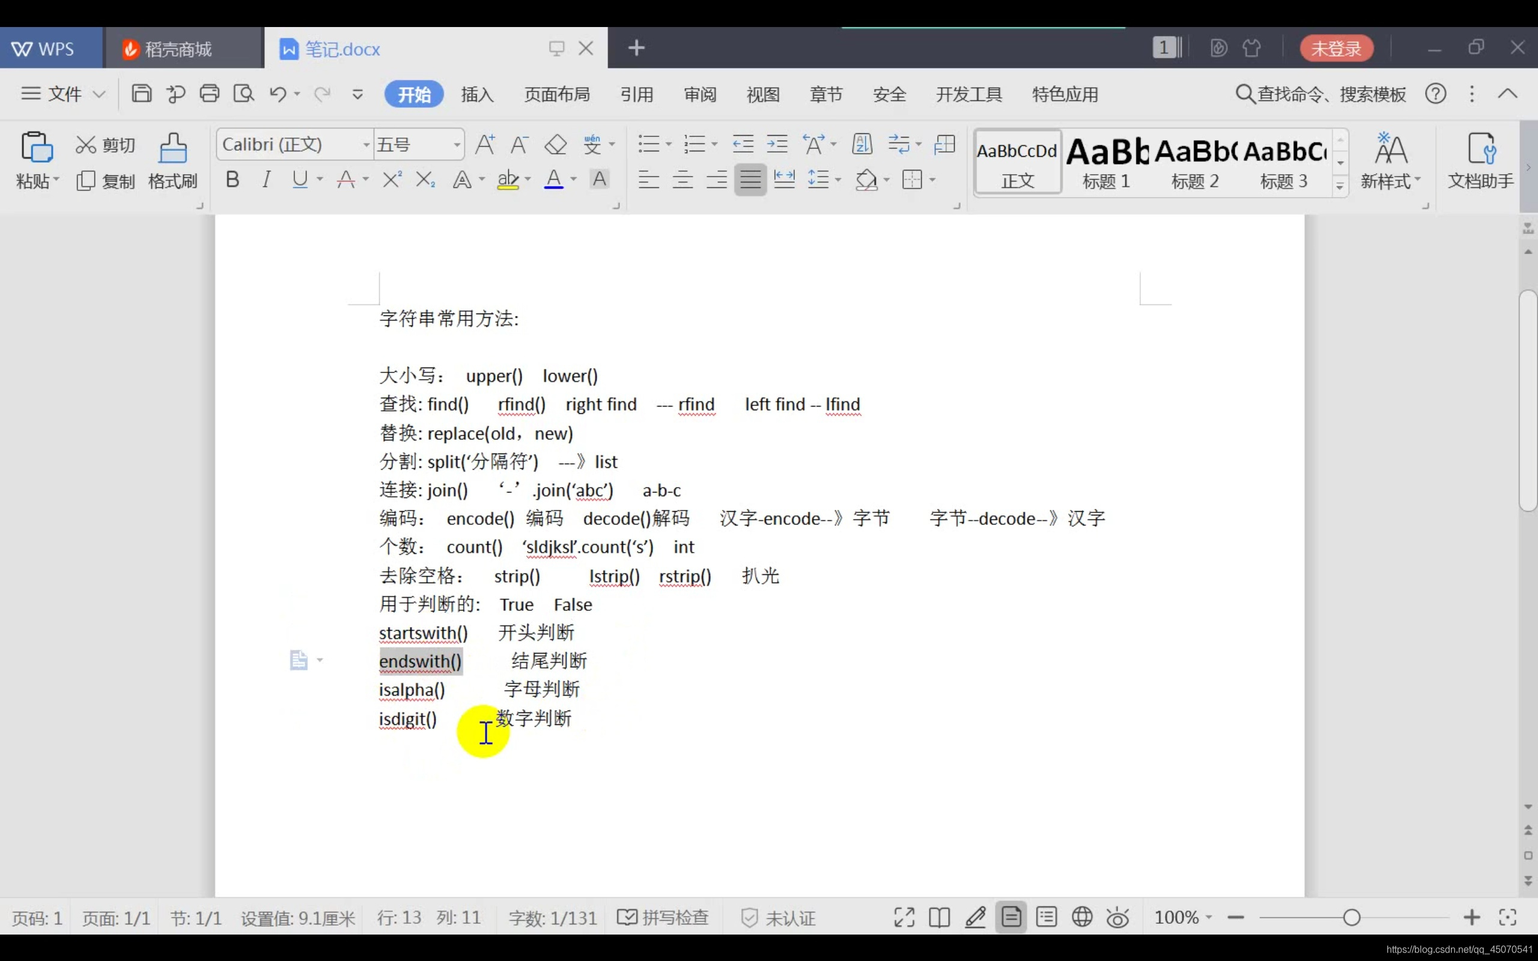Click the 未登录 login button
Viewport: 1538px width, 961px height.
click(x=1336, y=48)
